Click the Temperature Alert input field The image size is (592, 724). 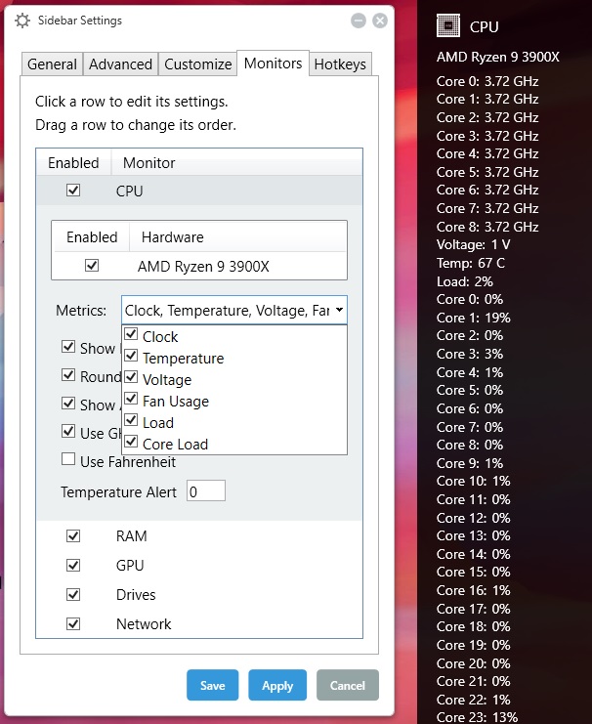(x=206, y=490)
